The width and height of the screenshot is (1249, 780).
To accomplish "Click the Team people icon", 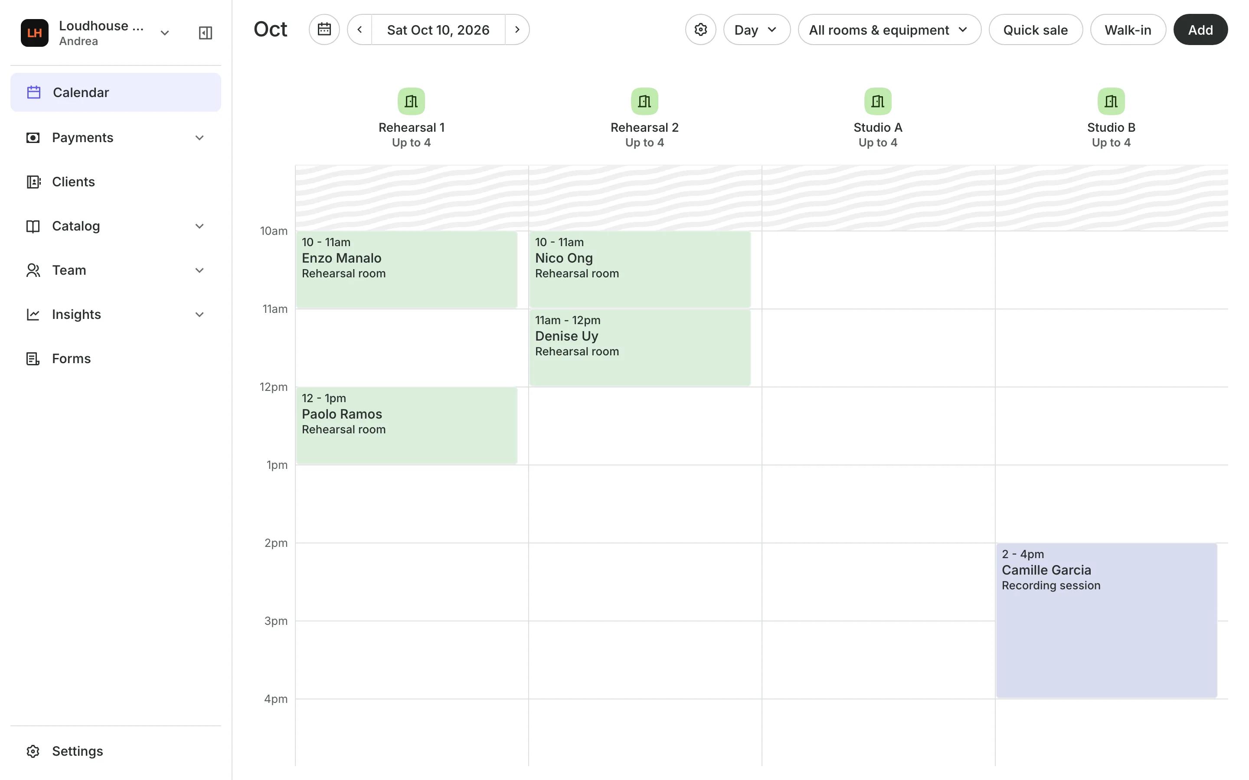I will coord(33,270).
